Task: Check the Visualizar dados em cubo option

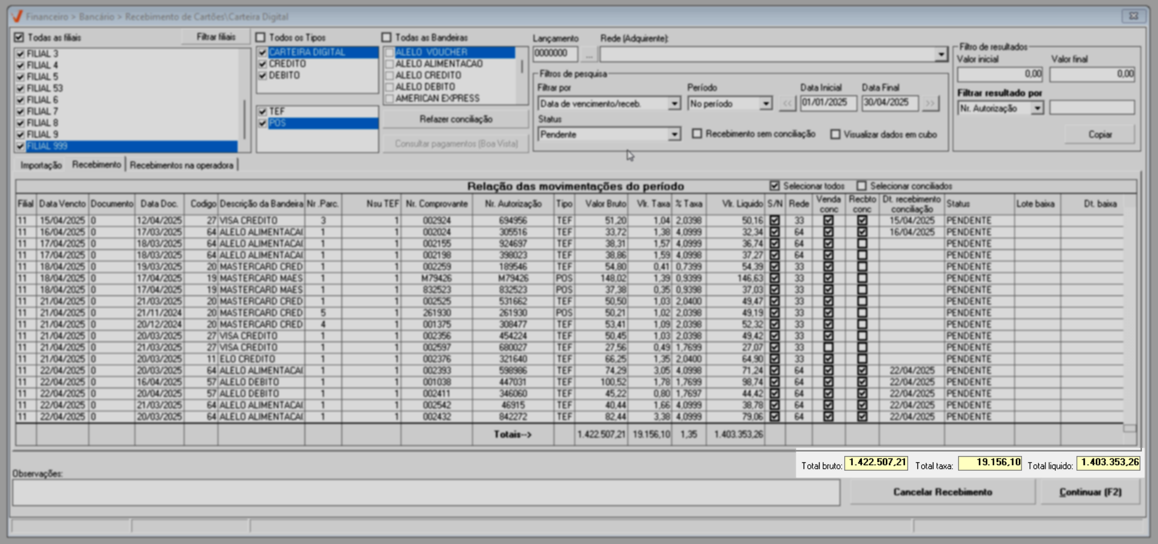Action: pyautogui.click(x=835, y=134)
